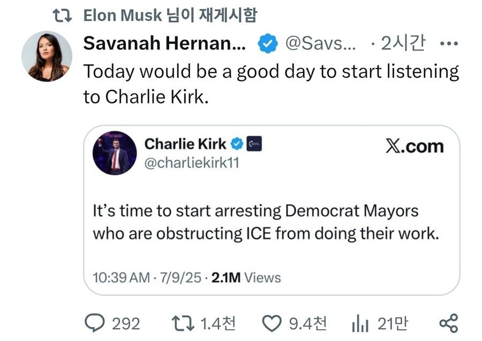Screen dimensions: 482x341
Task: Click the Elon Musk reposted label
Action: [170, 16]
